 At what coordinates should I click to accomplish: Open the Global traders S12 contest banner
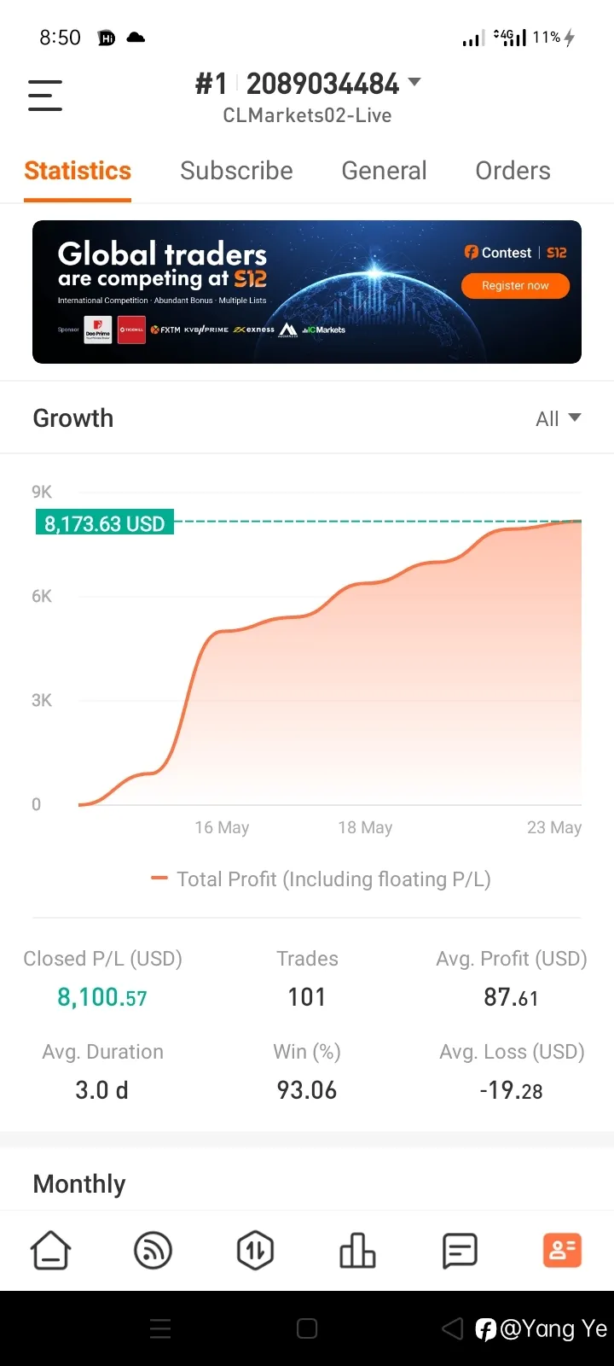(x=307, y=292)
